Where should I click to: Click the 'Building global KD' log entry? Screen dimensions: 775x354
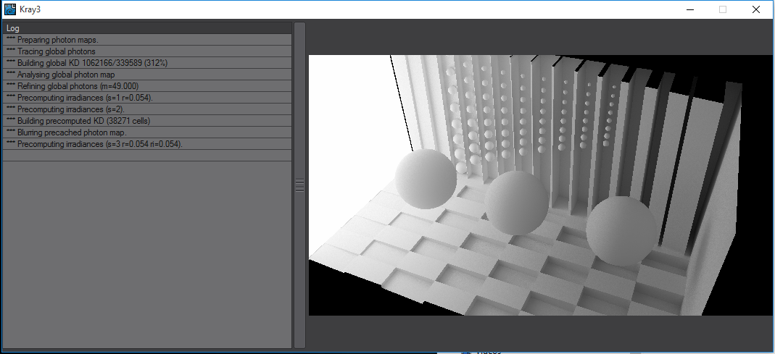tap(147, 63)
